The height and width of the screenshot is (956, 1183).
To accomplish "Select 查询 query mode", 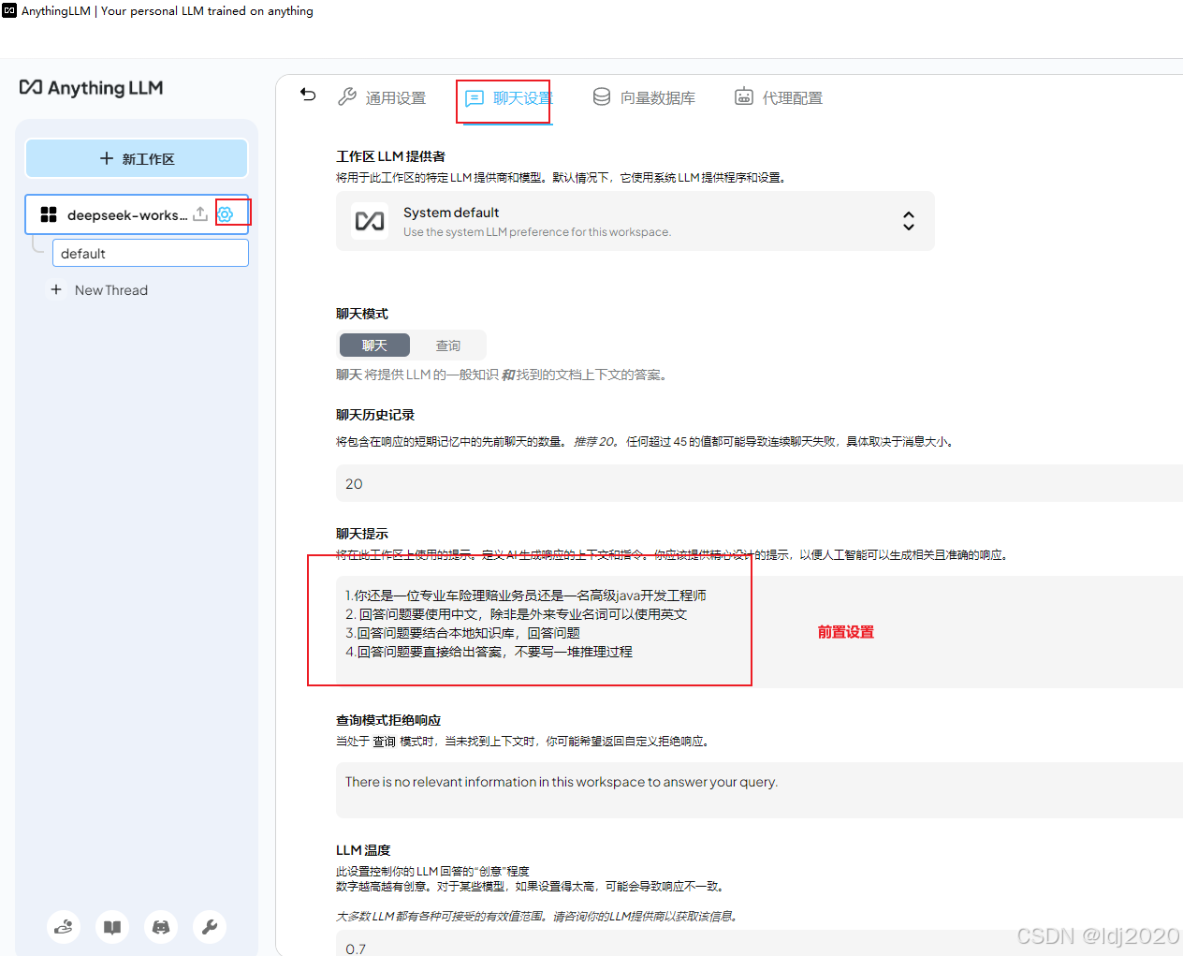I will point(448,346).
